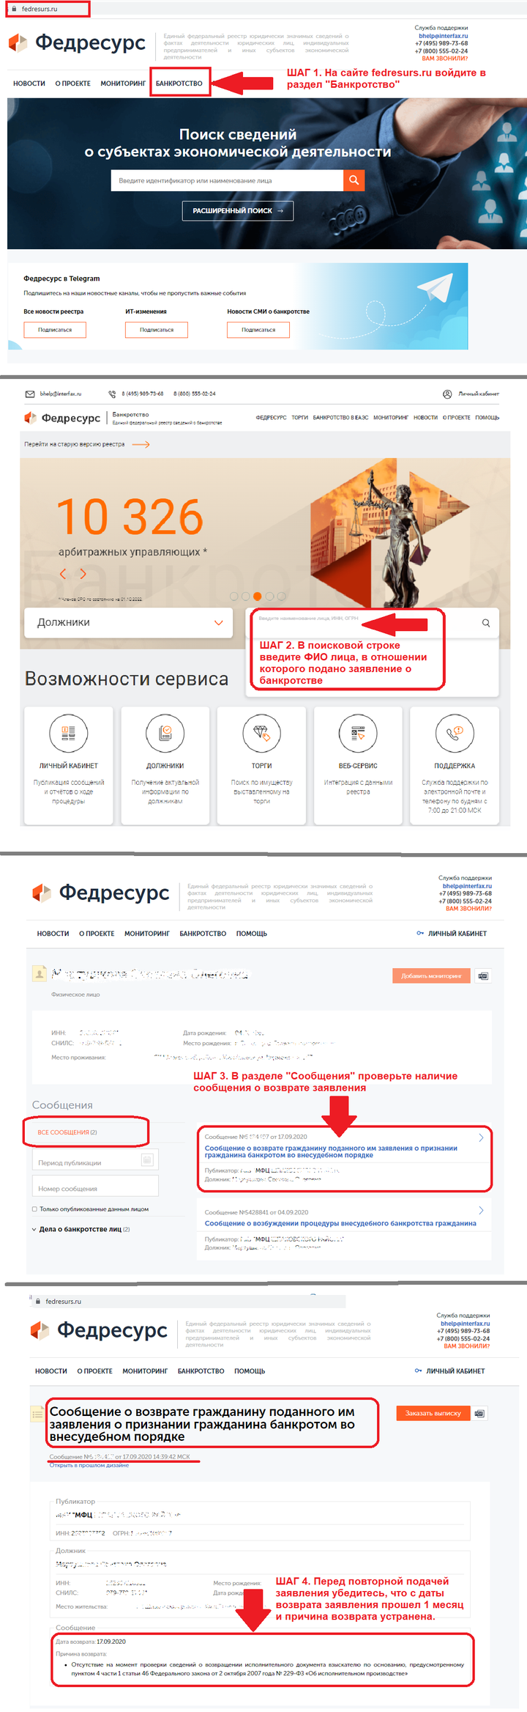This screenshot has width=527, height=1712.
Task: Open the БАНКРОТСТВО menu item
Action: tap(179, 84)
